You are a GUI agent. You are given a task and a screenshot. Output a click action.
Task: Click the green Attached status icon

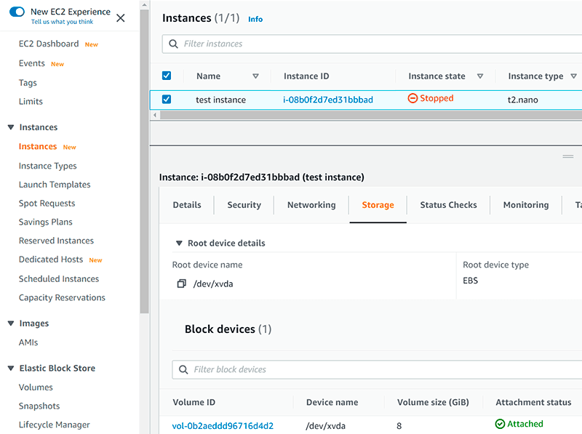coord(500,424)
